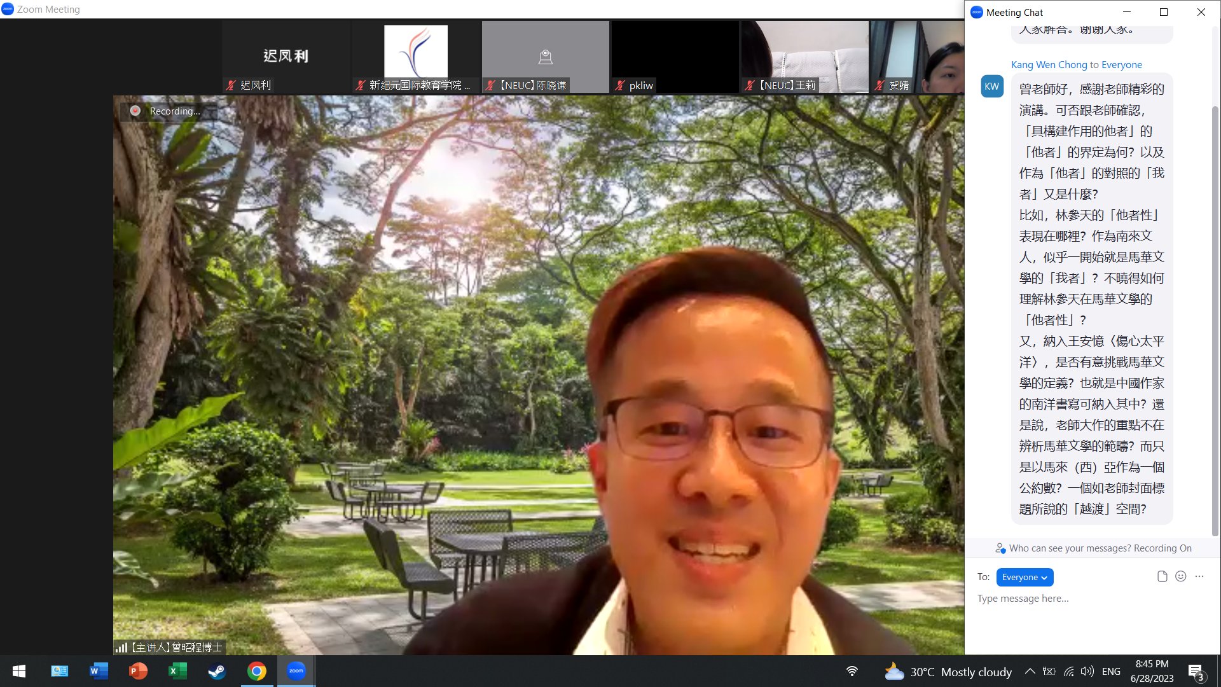1221x687 pixels.
Task: Open the clock and calendar at 8:45 PM
Action: click(1152, 671)
